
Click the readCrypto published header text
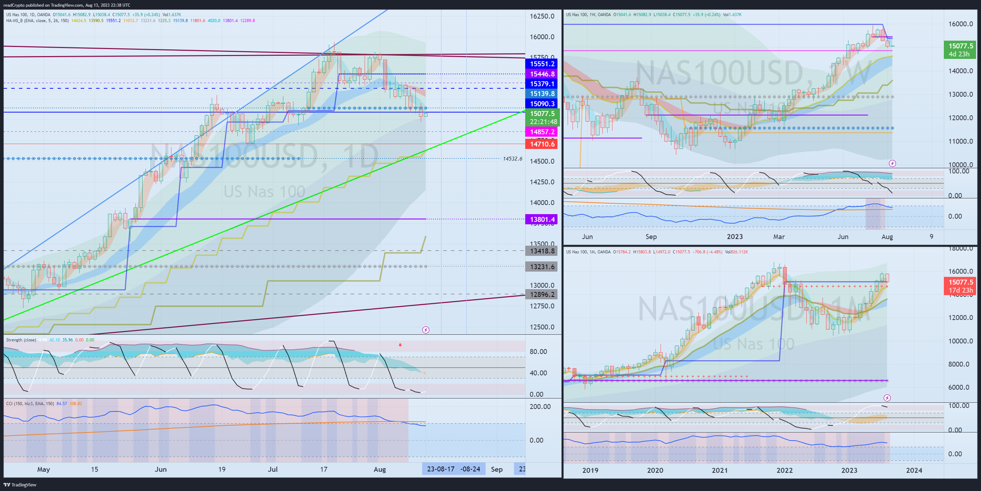[67, 5]
